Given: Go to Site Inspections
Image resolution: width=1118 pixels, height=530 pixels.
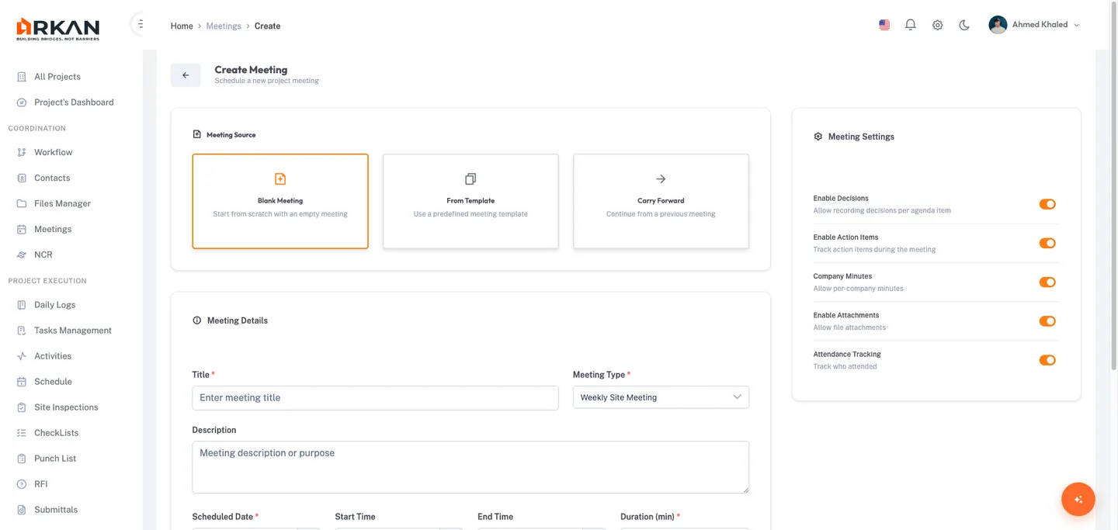Looking at the screenshot, I should [65, 407].
